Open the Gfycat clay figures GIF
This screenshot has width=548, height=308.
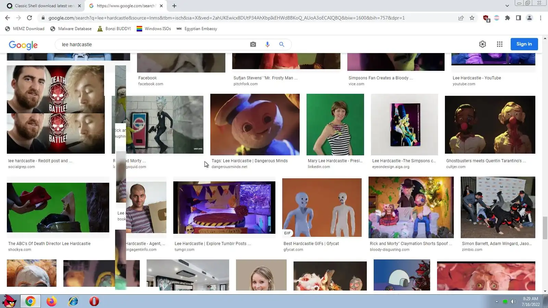tap(322, 208)
